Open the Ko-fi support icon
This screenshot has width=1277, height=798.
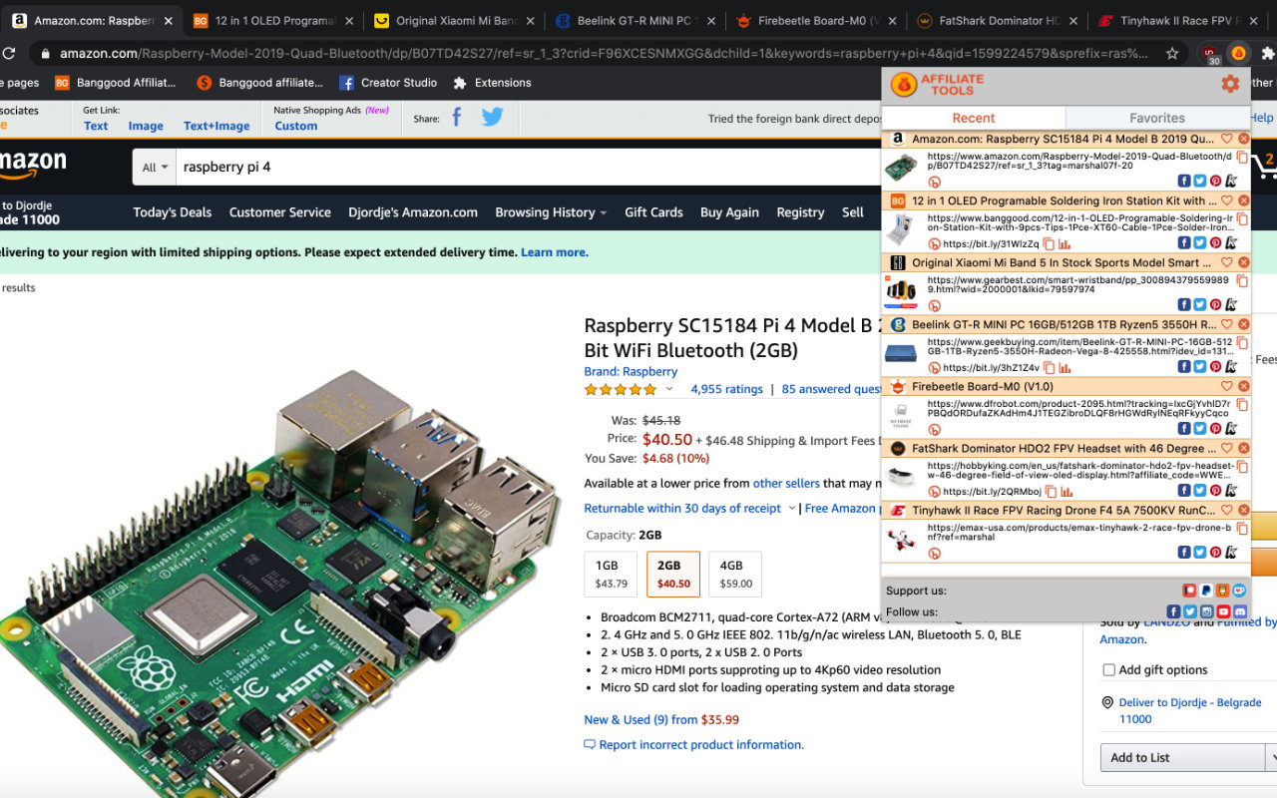pos(1239,591)
